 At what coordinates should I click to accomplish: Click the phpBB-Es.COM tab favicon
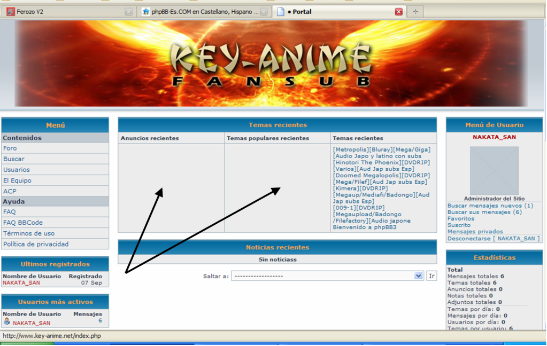[x=146, y=12]
